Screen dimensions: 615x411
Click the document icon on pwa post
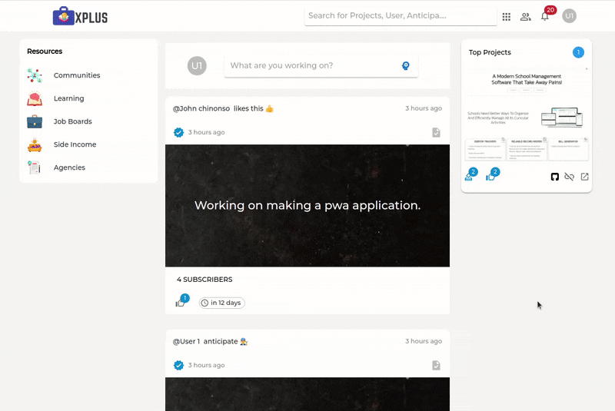[x=436, y=132]
